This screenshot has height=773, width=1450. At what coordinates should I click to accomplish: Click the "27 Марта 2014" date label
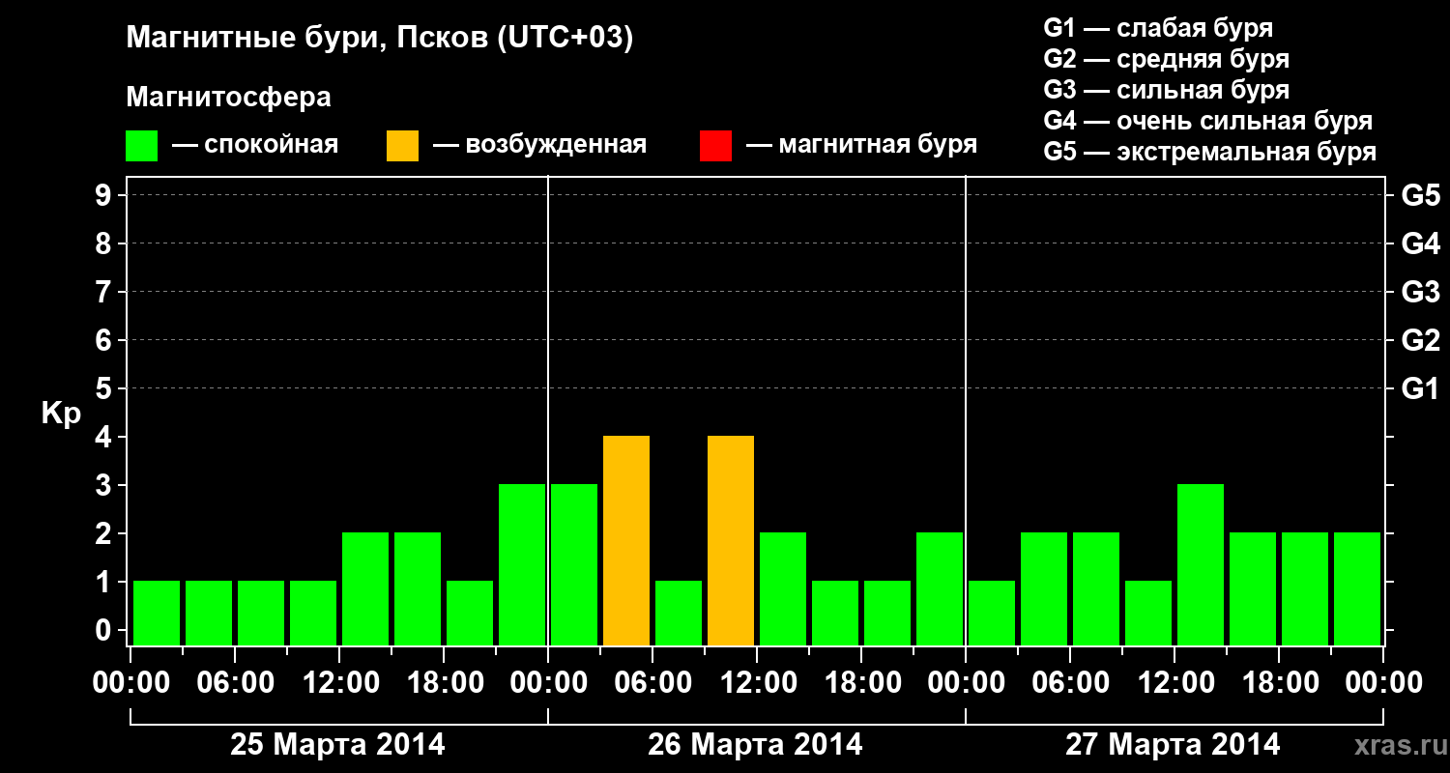tap(1173, 745)
